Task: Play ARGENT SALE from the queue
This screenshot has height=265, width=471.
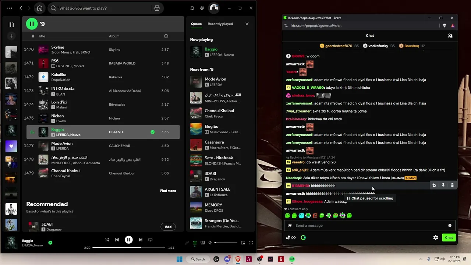Action: coord(220,192)
